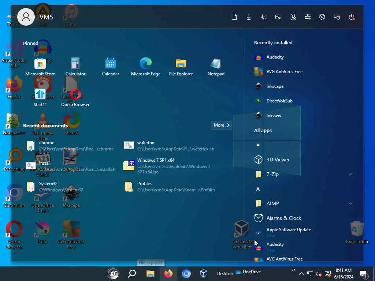Open Chromium from the taskbar
Screen dimensions: 375x281
(x=186, y=274)
